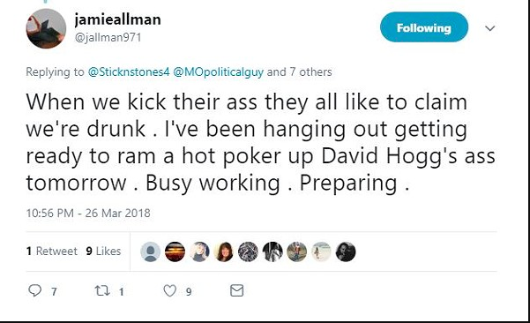This screenshot has width=530, height=323.
Task: View the 1 Retweet list
Action: (x=52, y=251)
